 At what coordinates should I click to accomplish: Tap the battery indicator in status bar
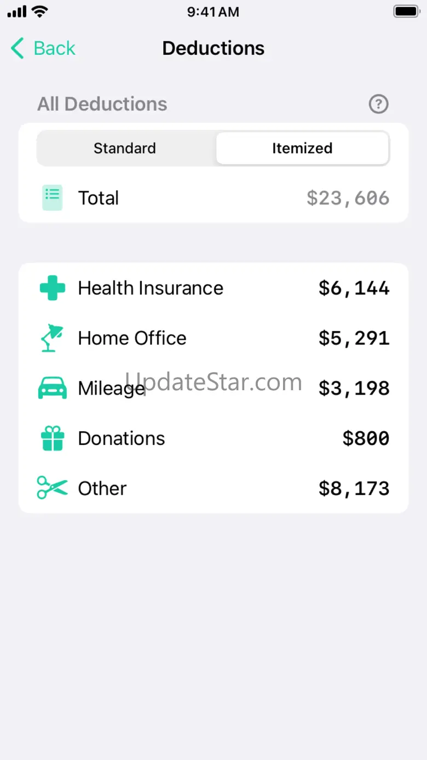[406, 12]
